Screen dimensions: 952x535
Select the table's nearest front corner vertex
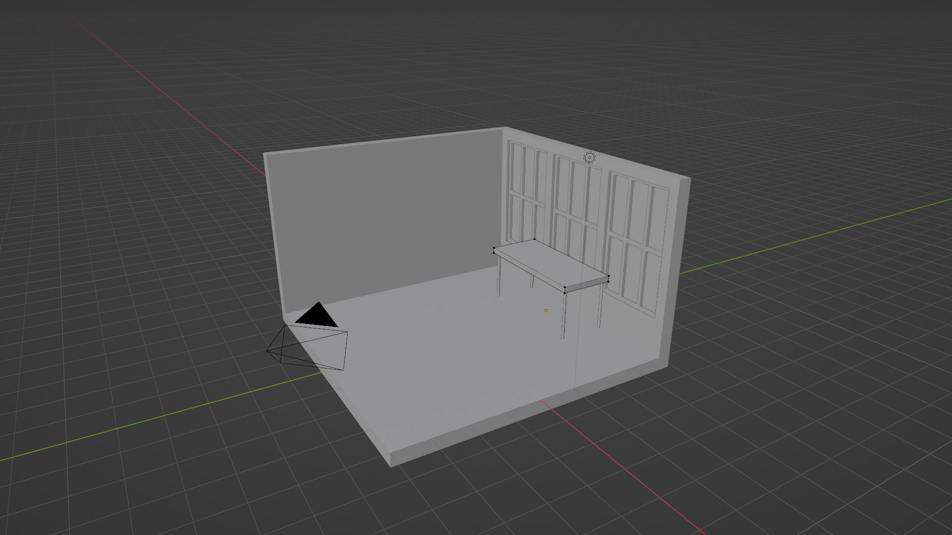point(565,288)
